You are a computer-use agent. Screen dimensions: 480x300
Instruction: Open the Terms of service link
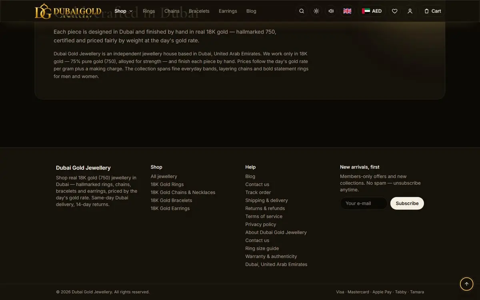[x=264, y=216]
